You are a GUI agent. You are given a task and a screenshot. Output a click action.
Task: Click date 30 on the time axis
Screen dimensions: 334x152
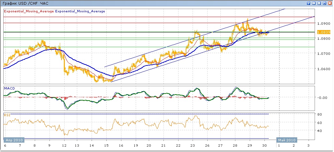coord(264,146)
